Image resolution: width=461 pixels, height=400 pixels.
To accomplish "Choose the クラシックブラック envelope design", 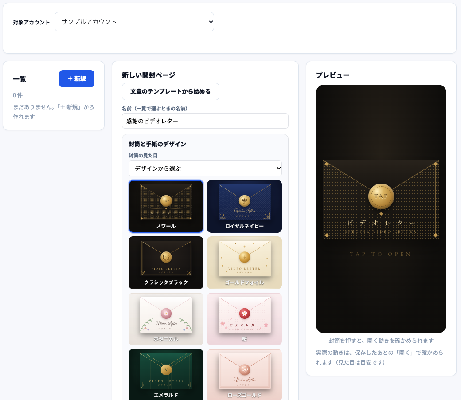I will coord(166,263).
